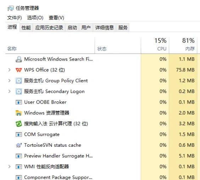Sort processes by CPU column header
This screenshot has height=180, width=200.
tap(155, 45)
